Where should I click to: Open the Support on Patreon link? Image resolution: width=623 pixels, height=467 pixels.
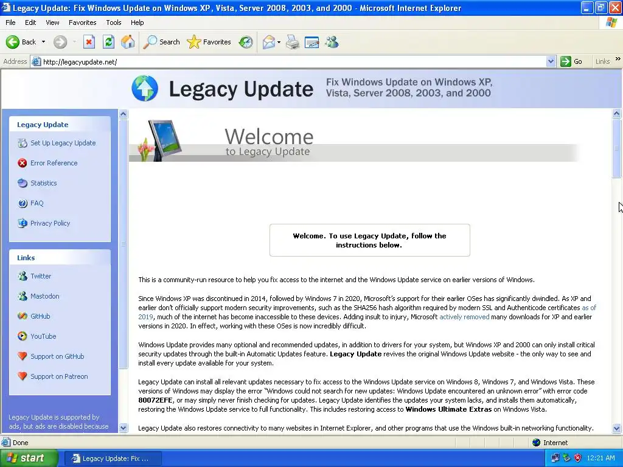[59, 376]
